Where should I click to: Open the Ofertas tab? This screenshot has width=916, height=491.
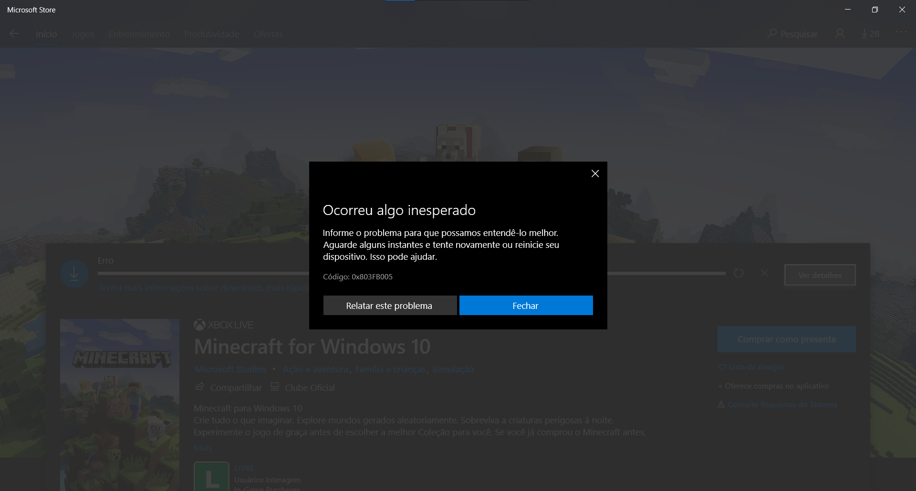tap(268, 34)
